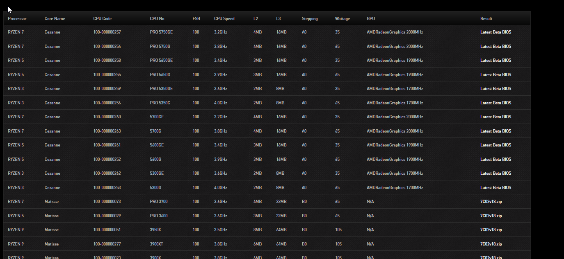
Task: Select CPU code 100-000000029
Action: click(107, 216)
